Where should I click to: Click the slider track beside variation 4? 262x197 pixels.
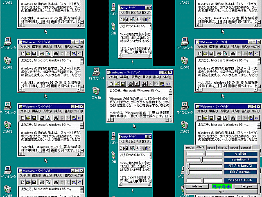pos(204,160)
